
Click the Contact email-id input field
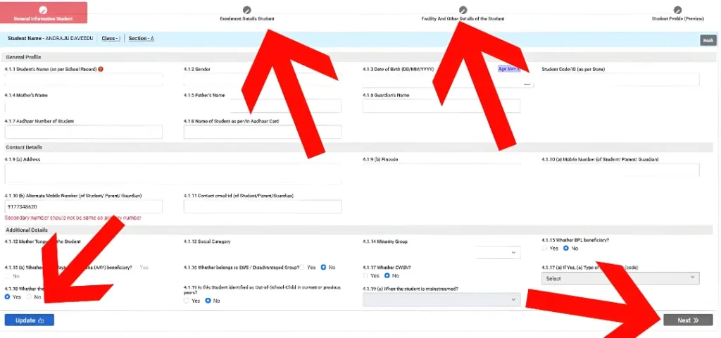point(262,207)
